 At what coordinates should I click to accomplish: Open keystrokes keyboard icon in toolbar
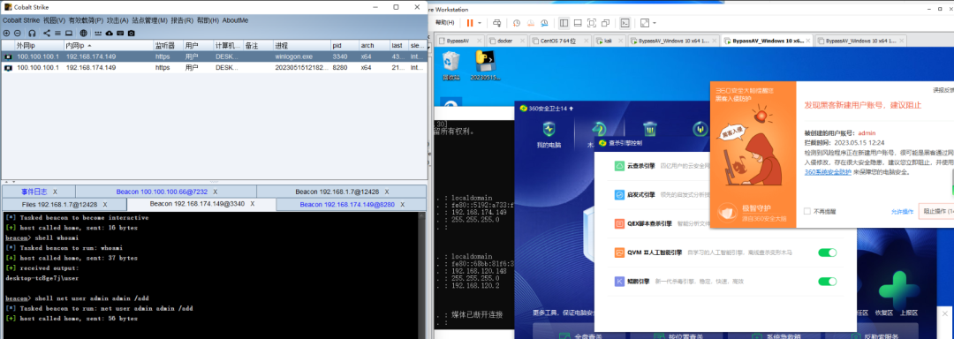120,33
